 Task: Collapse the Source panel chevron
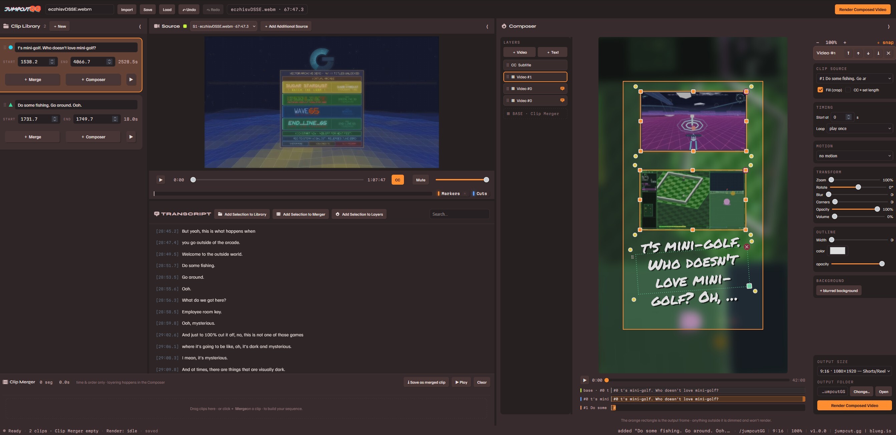point(487,26)
